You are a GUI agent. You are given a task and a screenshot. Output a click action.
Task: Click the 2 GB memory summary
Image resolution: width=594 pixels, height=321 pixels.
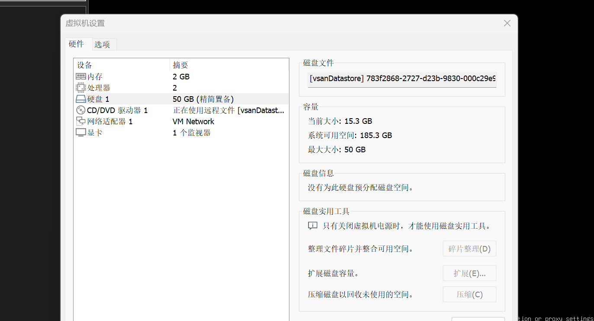tap(181, 77)
